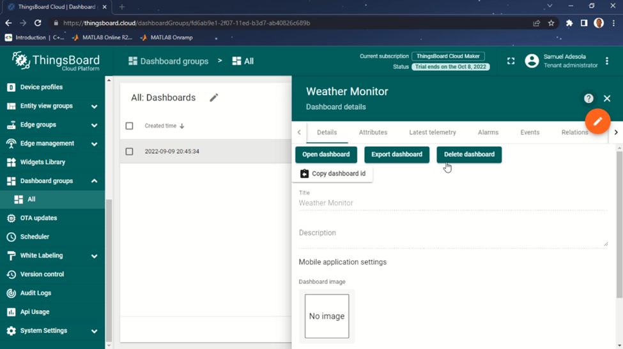This screenshot has width=623, height=349.
Task: Bookmark this page with star icon
Action: click(551, 23)
